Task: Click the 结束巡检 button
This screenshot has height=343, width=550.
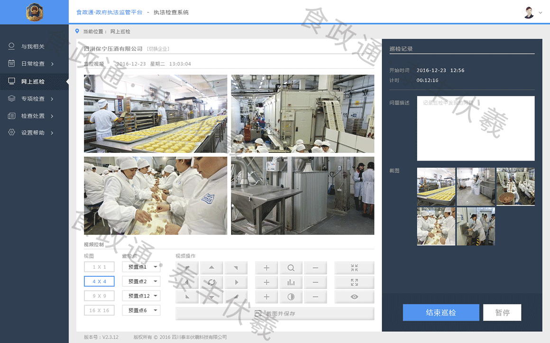Action: 440,313
